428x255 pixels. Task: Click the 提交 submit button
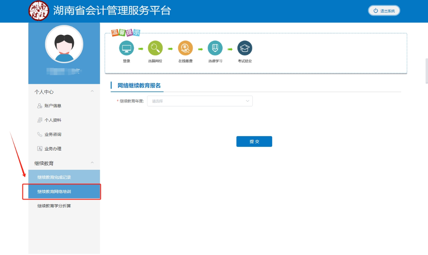(x=254, y=141)
